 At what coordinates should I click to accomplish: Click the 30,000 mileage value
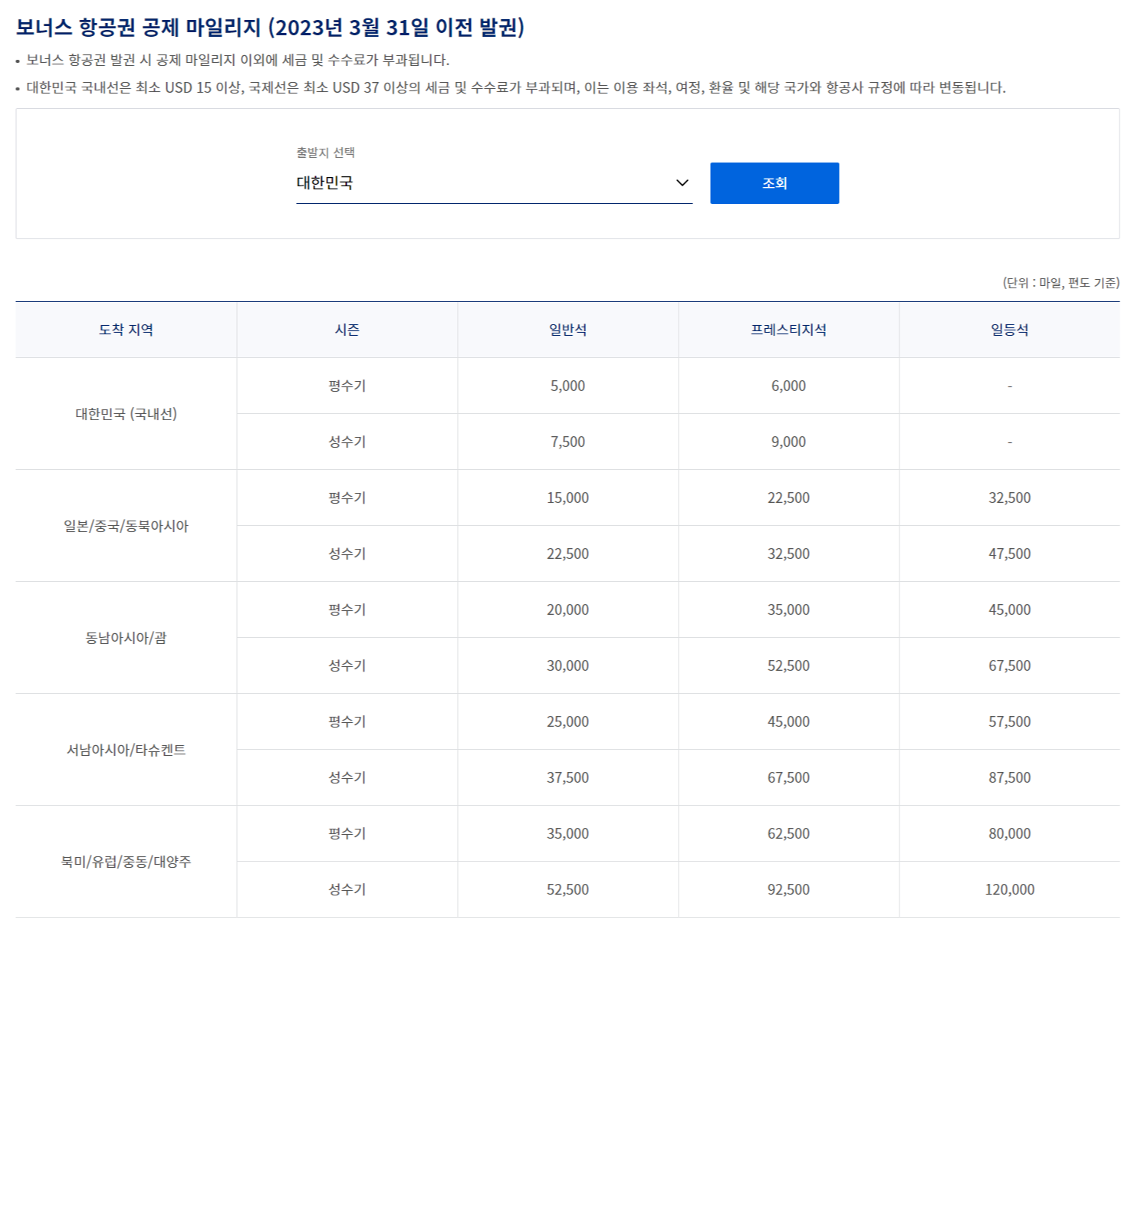click(567, 666)
